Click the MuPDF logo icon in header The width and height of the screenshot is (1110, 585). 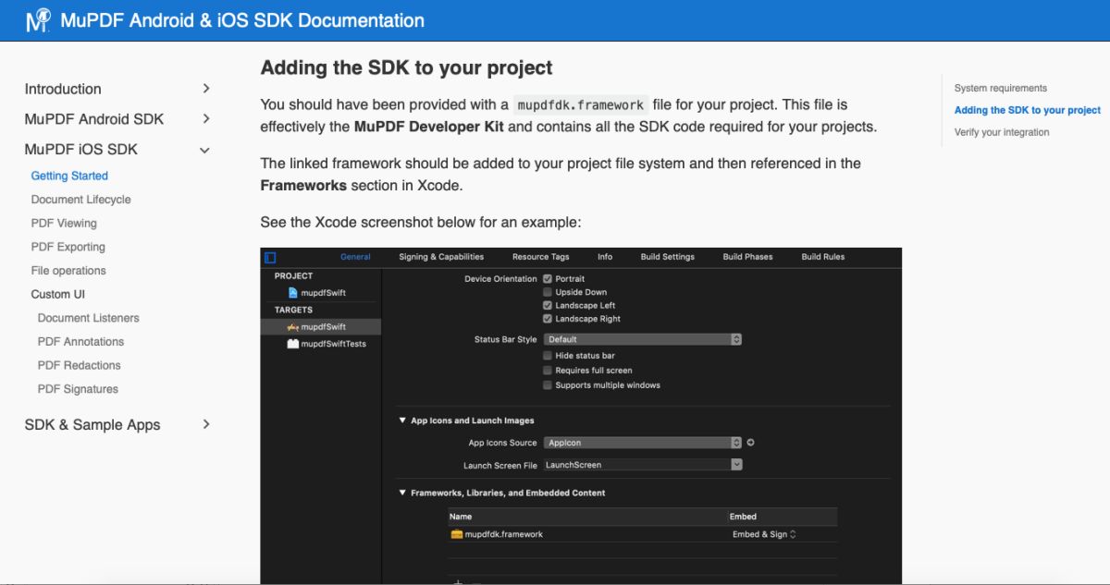click(x=39, y=19)
